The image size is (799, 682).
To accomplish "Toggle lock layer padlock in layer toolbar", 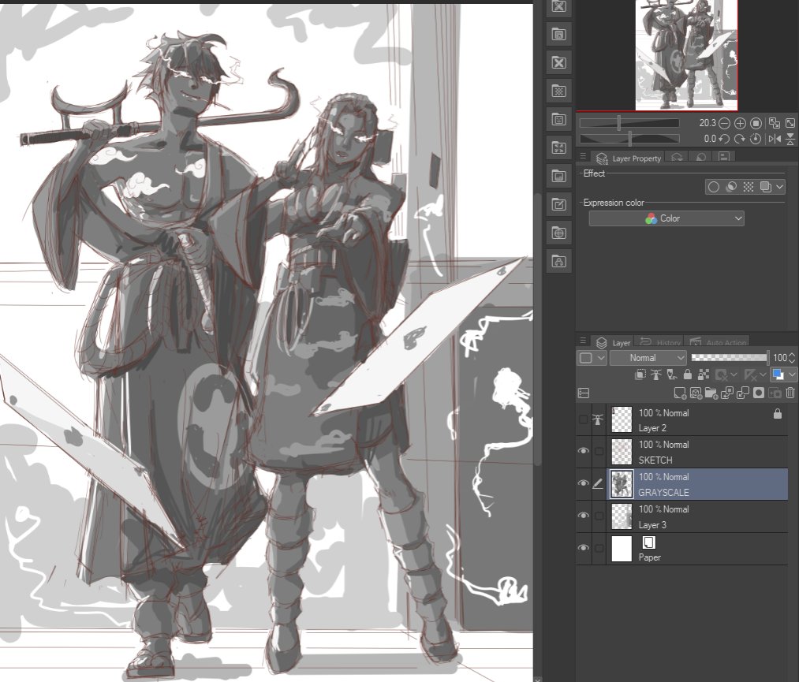I will click(x=688, y=375).
